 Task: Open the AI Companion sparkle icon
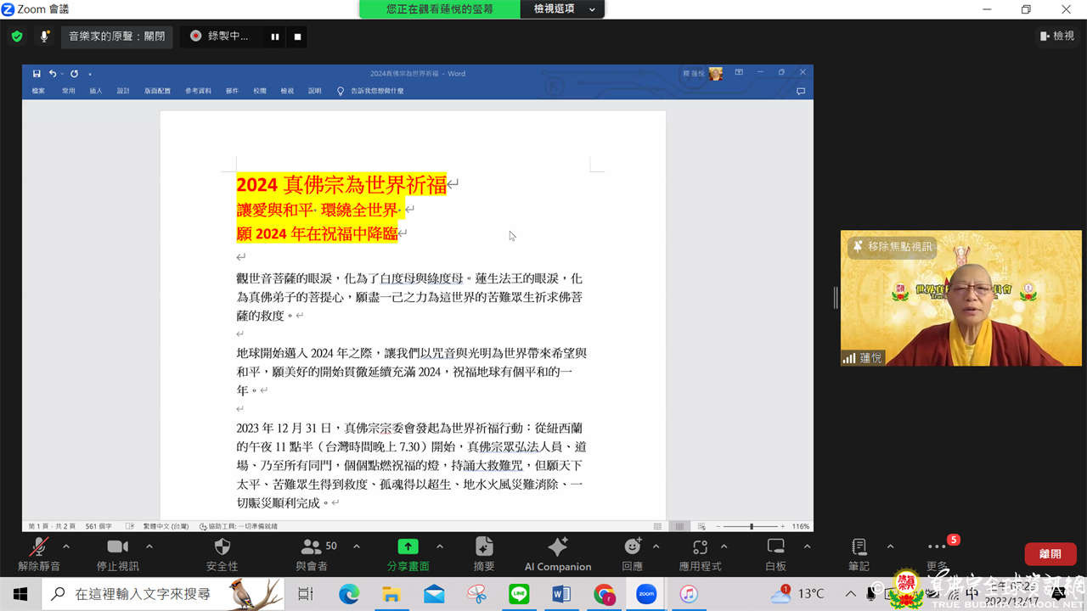pos(558,547)
